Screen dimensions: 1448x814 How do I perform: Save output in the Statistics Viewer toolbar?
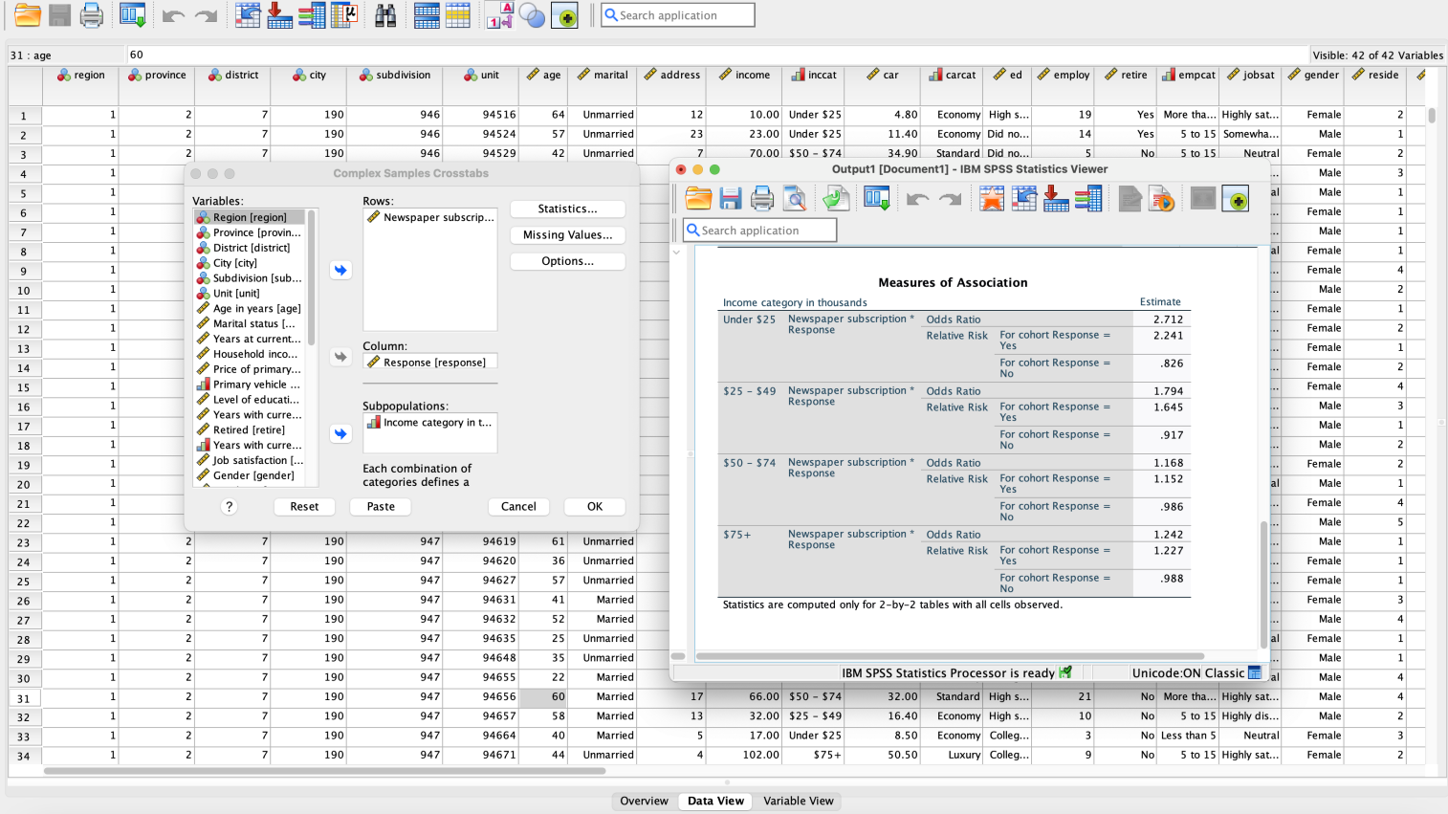(x=731, y=199)
